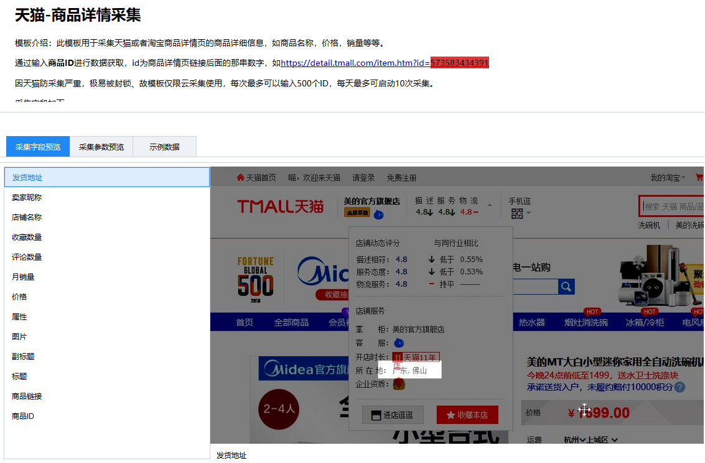Select the 价格 field in list
This screenshot has width=705, height=463.
pyautogui.click(x=107, y=297)
